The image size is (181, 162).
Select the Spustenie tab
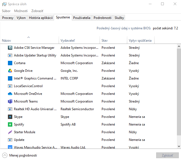coord(63,17)
